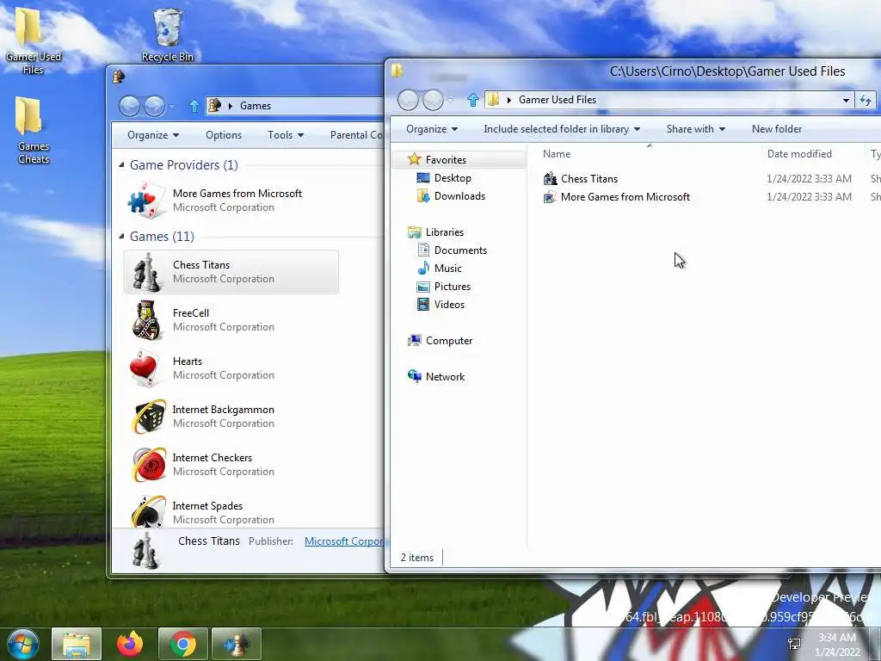Click the Forward button in Games window
The height and width of the screenshot is (661, 881).
coord(155,106)
